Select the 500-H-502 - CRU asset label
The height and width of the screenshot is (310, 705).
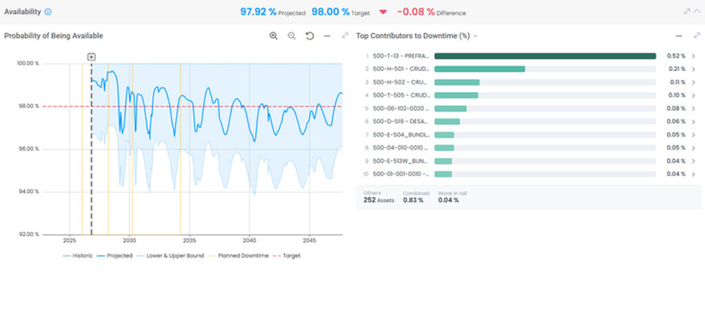[x=401, y=82]
